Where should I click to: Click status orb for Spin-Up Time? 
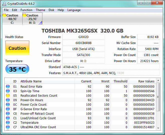click(8, 91)
